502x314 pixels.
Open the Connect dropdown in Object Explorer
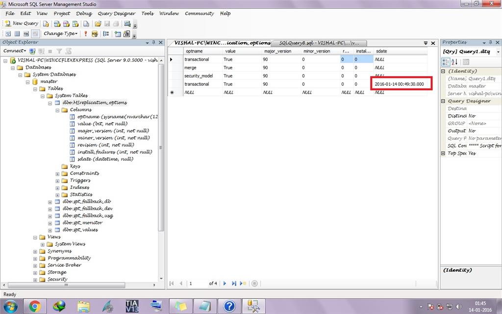tap(15, 51)
